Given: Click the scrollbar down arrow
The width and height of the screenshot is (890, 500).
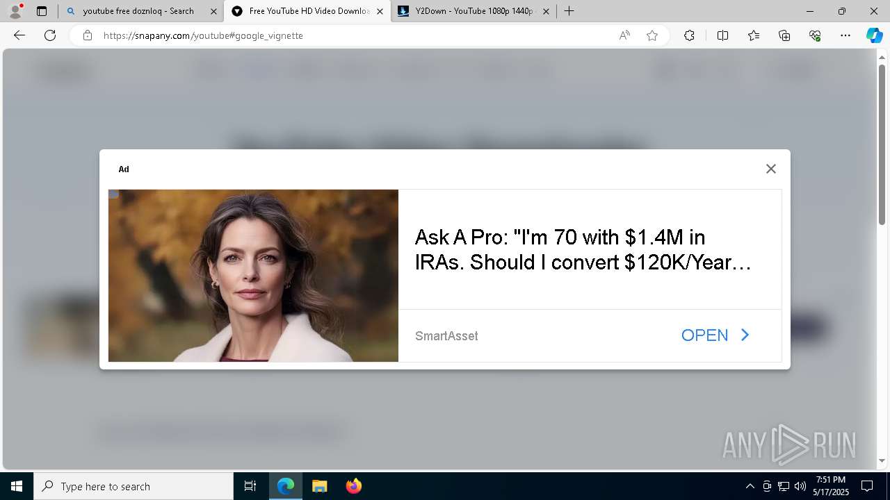Looking at the screenshot, I should (x=882, y=460).
